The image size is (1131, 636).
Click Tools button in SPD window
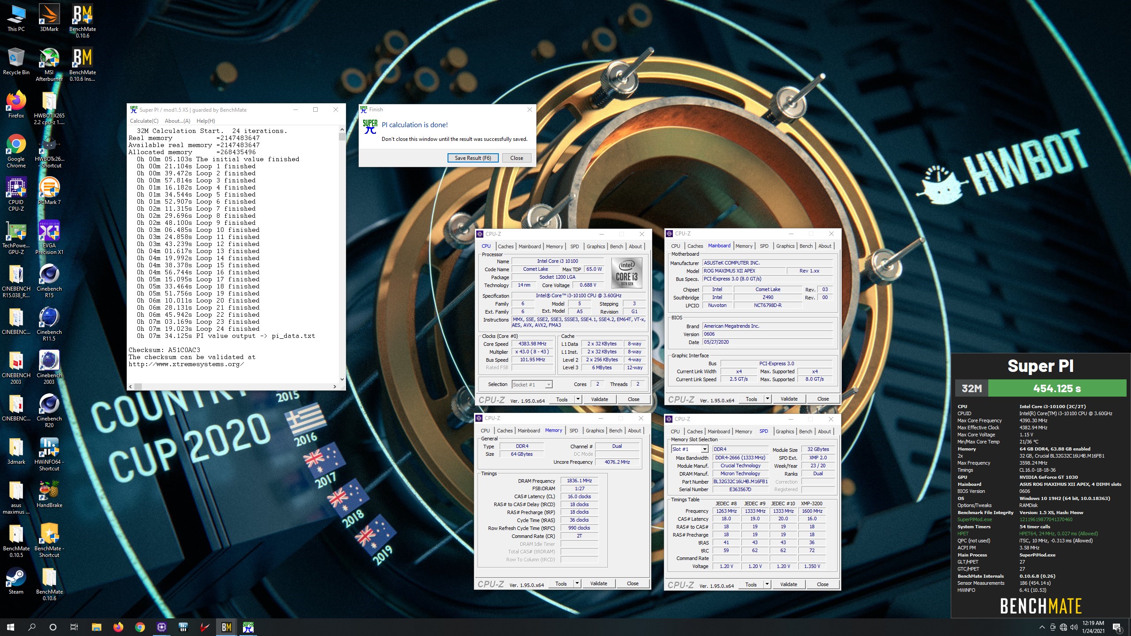point(751,584)
